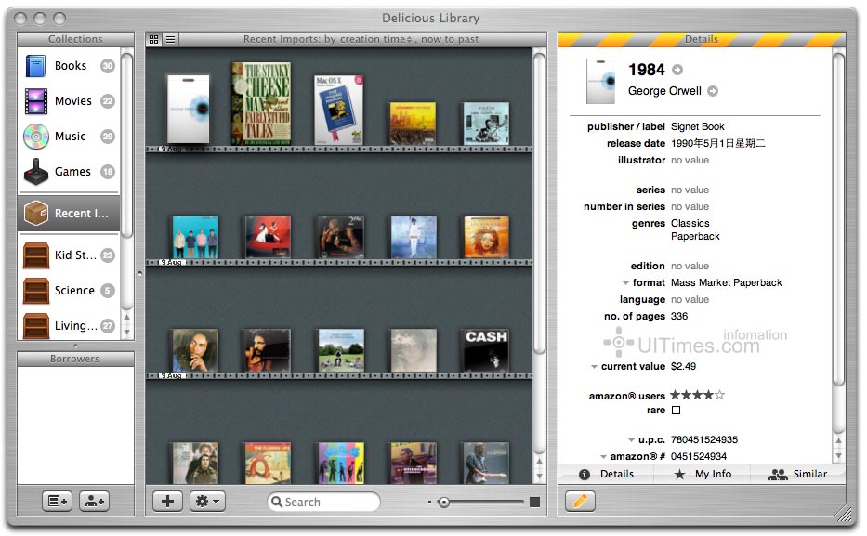867x536 pixels.
Task: Click the Borrowers panel header
Action: click(x=75, y=359)
